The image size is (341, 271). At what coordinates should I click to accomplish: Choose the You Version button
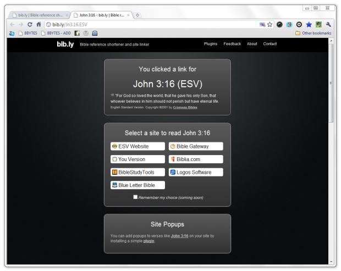[x=137, y=159]
